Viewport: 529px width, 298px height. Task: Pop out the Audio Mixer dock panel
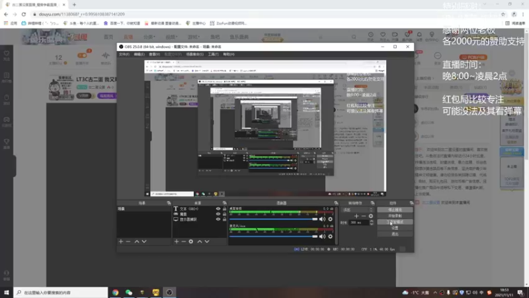tap(336, 203)
